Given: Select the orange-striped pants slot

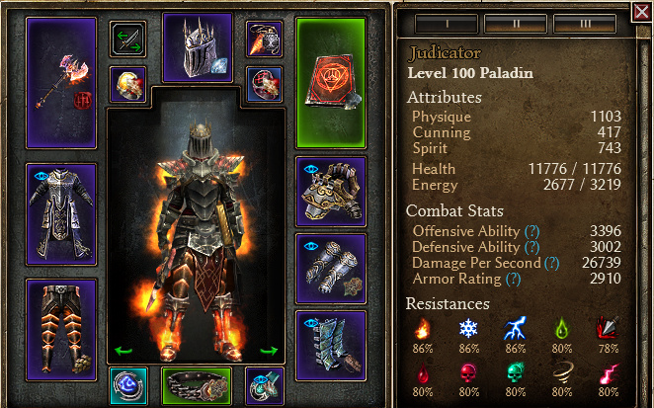Looking at the screenshot, I should (61, 330).
